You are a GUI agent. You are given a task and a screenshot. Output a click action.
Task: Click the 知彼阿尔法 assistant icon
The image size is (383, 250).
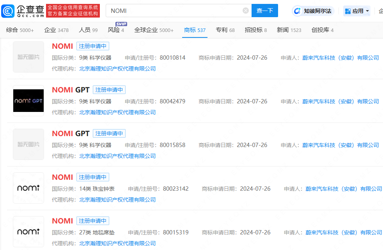296,11
